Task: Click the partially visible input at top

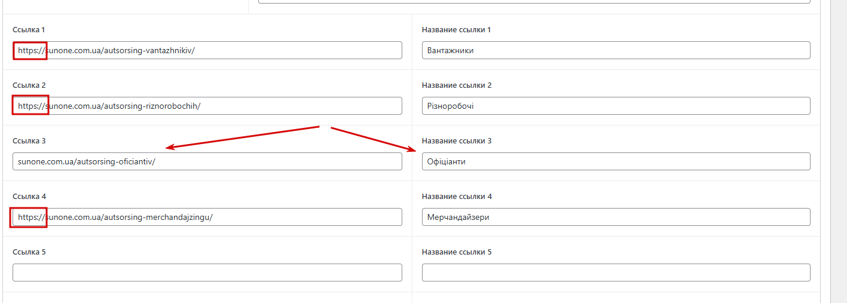Action: click(534, 2)
